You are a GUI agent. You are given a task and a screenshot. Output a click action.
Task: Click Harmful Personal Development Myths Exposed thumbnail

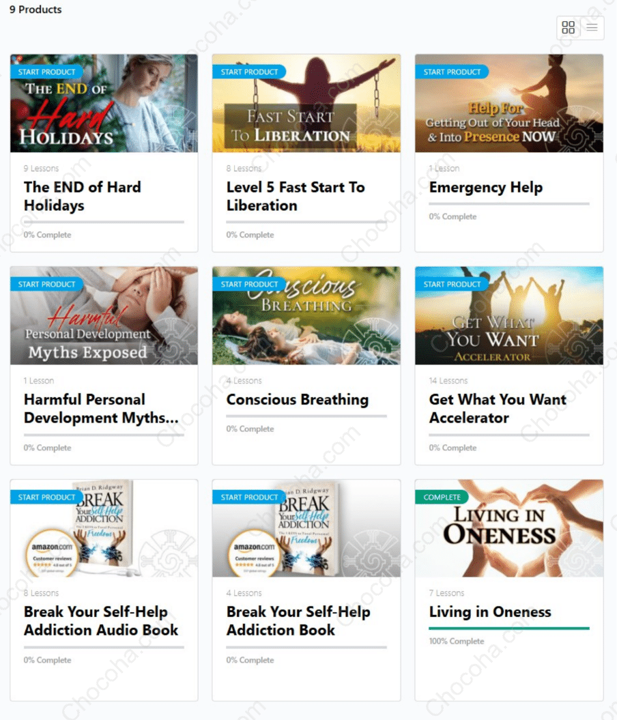[104, 315]
